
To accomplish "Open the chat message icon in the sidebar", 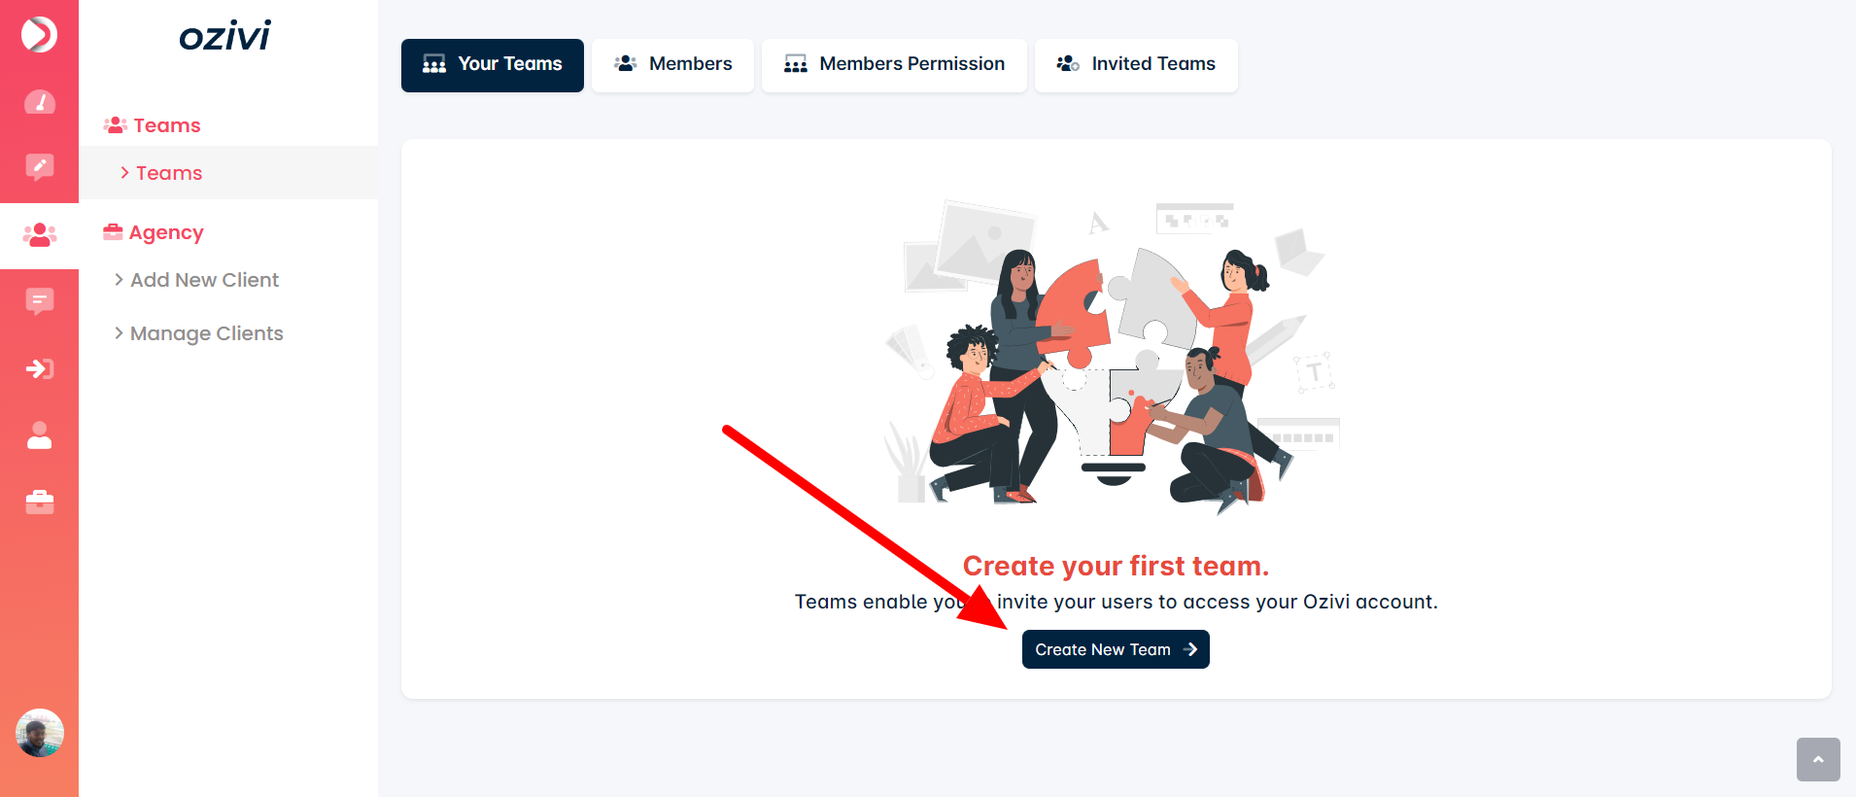I will [x=39, y=301].
